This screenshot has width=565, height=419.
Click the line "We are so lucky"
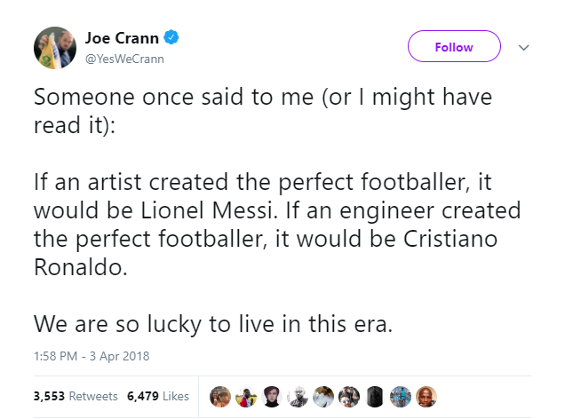coord(211,324)
